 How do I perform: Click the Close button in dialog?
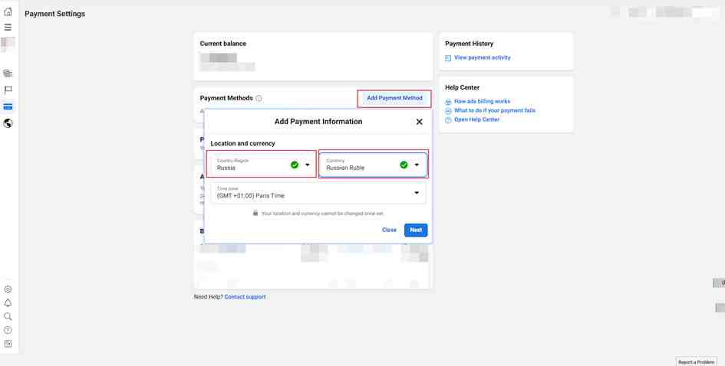(389, 230)
